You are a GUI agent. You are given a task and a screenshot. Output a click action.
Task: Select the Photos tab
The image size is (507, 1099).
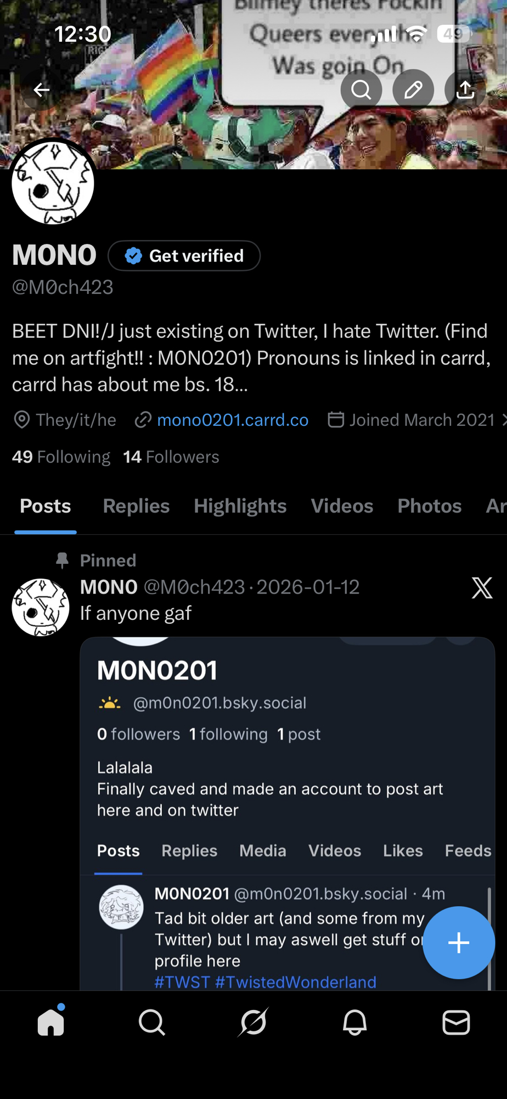click(x=429, y=506)
